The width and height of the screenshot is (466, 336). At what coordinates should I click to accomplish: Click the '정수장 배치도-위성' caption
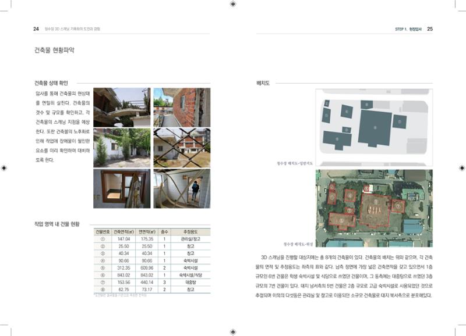(298, 244)
